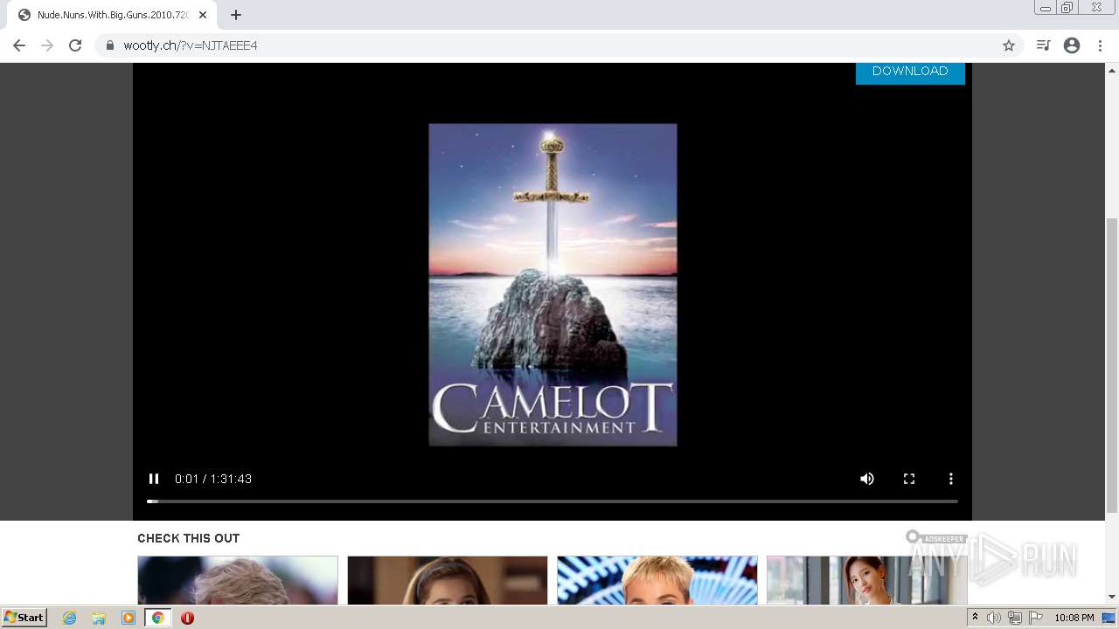This screenshot has width=1119, height=629.
Task: Show hidden system tray icons
Action: [x=975, y=618]
